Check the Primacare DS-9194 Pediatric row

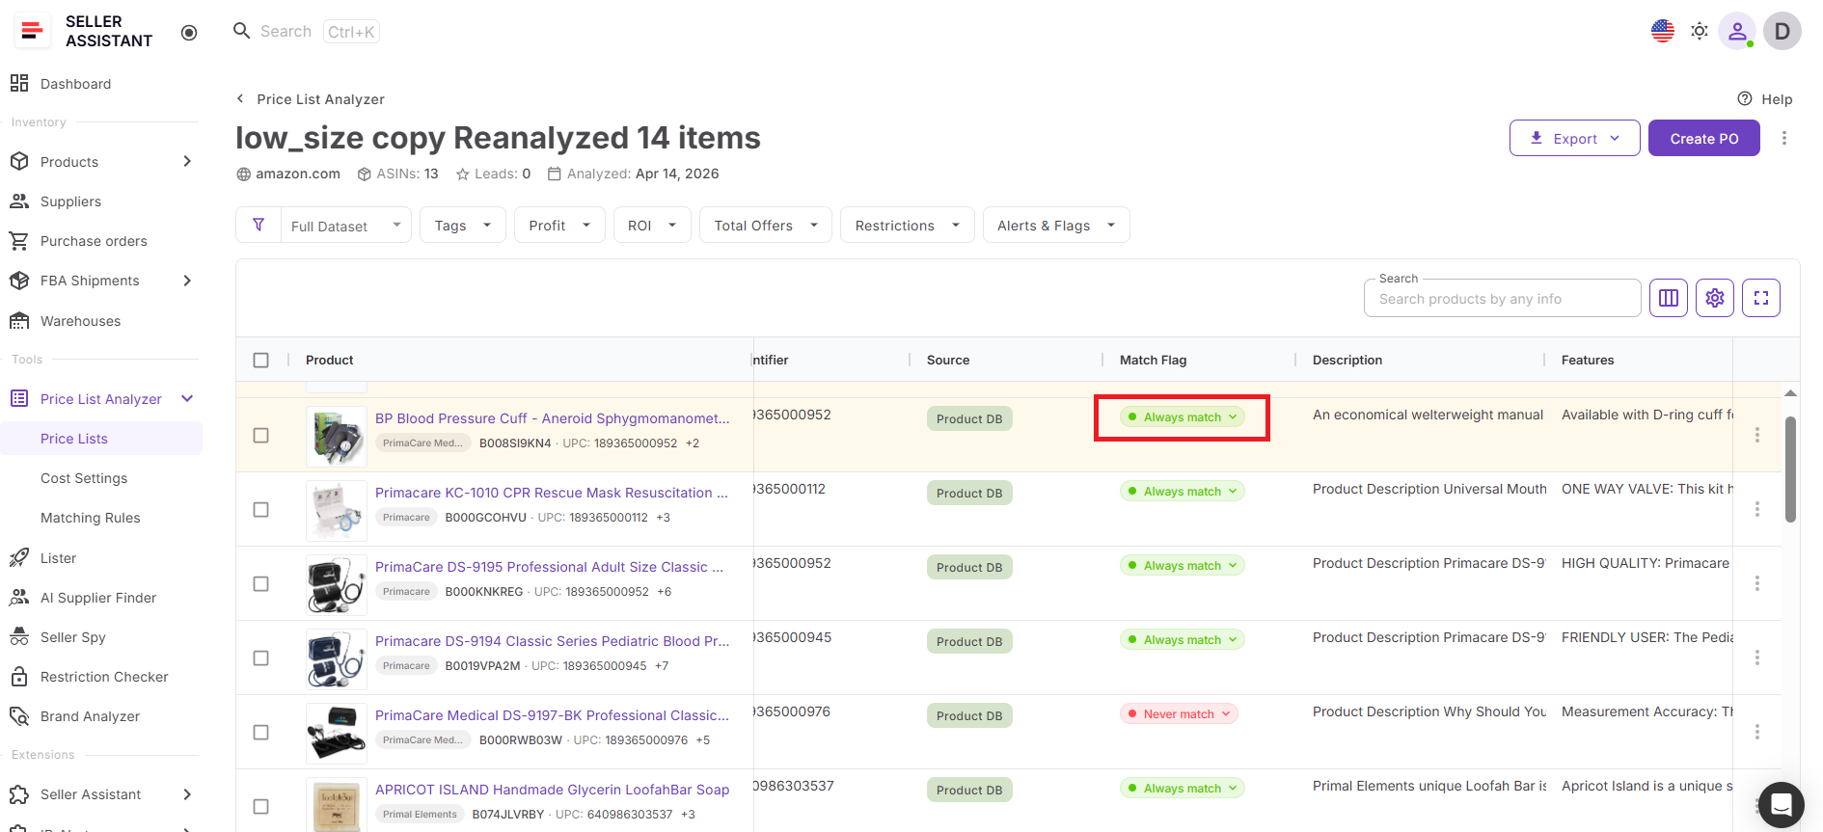point(260,658)
